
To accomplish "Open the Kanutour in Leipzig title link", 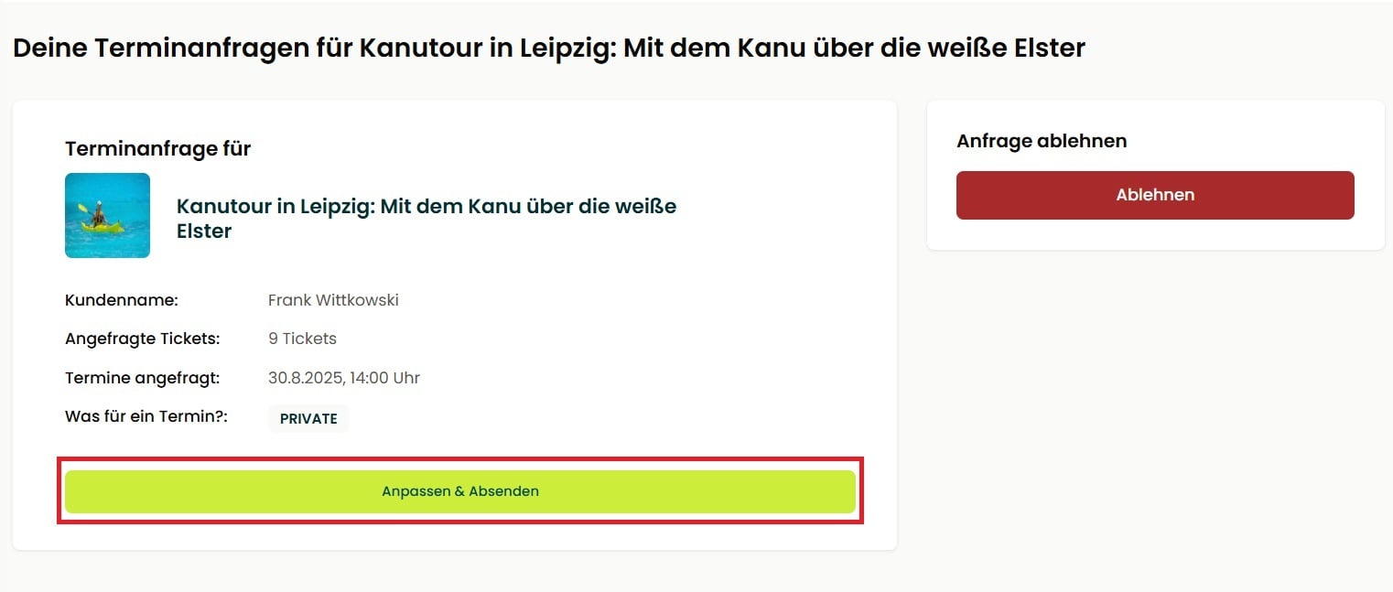I will click(x=427, y=218).
